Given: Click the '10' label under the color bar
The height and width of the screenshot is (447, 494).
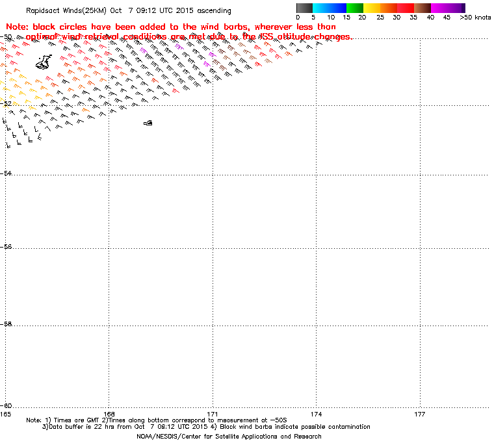Looking at the screenshot, I should 330,18.
